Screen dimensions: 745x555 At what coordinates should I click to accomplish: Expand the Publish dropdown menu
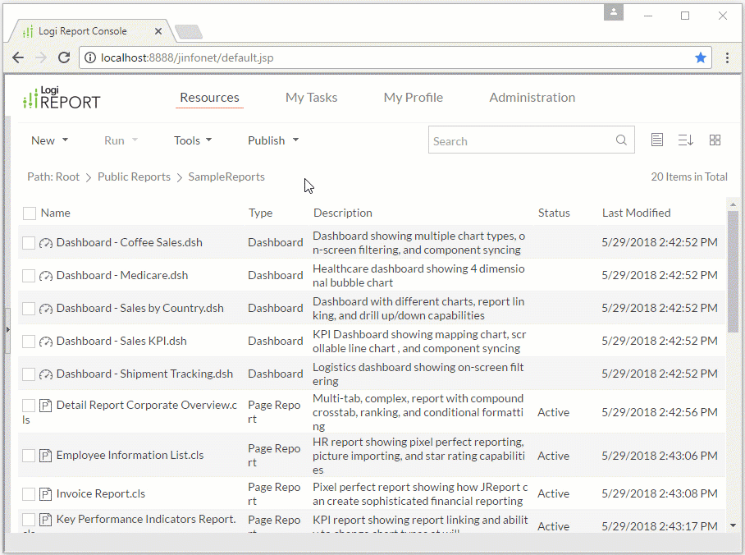pyautogui.click(x=273, y=140)
